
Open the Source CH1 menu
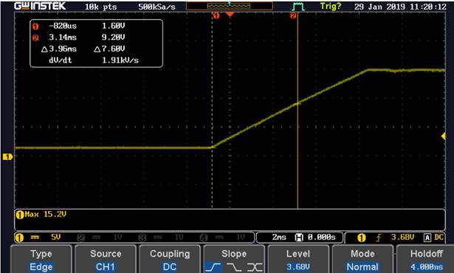(106, 260)
